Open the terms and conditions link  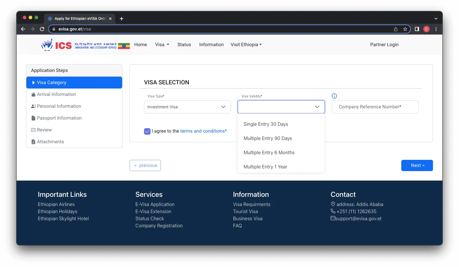click(203, 131)
